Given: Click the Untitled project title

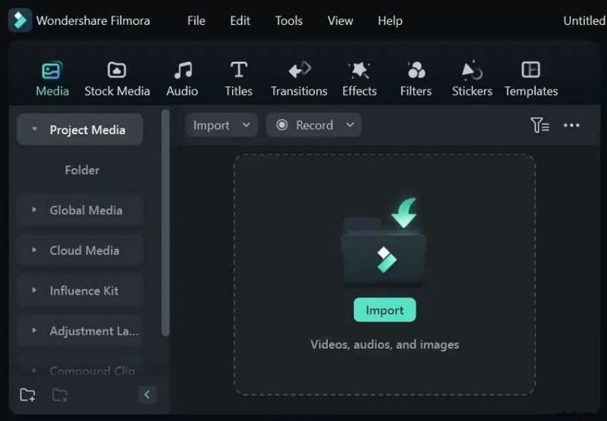Looking at the screenshot, I should pos(584,20).
